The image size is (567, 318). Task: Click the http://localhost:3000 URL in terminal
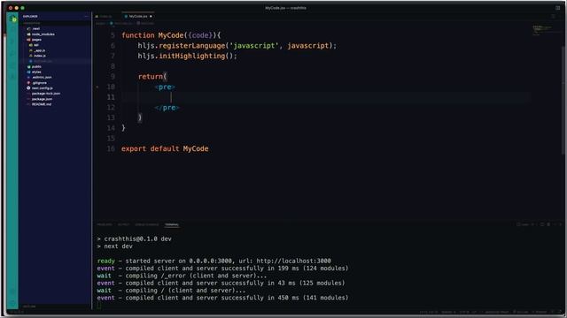[x=293, y=261]
